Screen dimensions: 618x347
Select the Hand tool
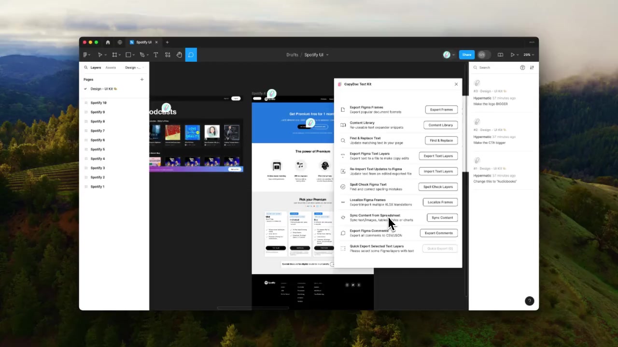coord(179,55)
